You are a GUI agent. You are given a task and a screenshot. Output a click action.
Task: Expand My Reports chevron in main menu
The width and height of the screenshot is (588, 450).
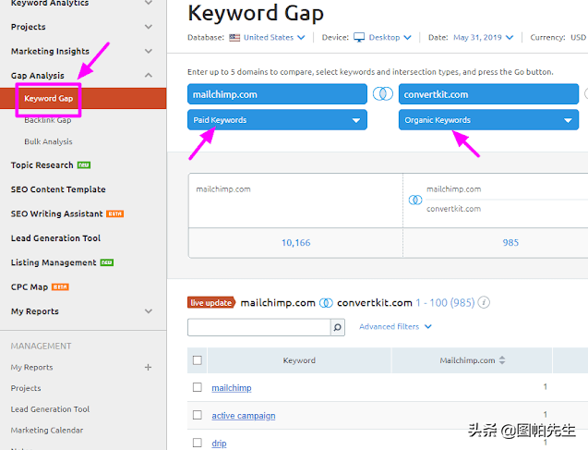pos(149,311)
